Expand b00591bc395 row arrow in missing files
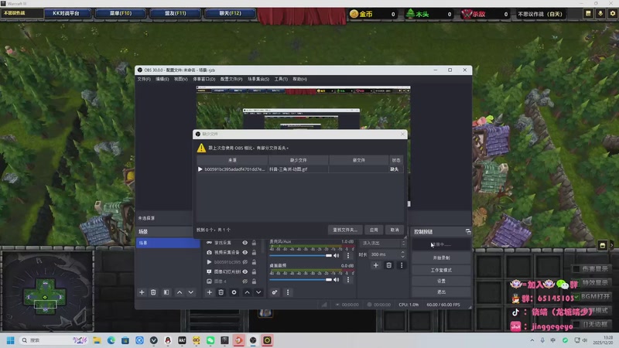This screenshot has height=348, width=619. tap(200, 169)
